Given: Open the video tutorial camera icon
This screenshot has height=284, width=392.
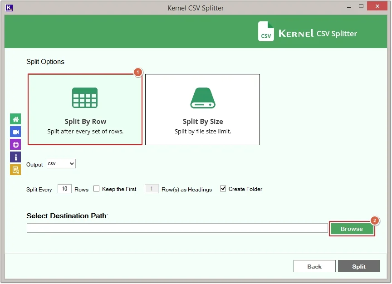Looking at the screenshot, I should pos(15,132).
